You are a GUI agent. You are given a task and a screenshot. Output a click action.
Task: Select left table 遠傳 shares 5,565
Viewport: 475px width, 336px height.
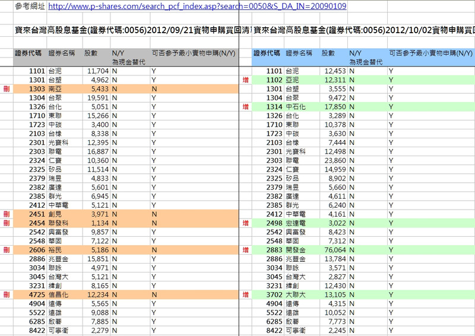coord(100,303)
